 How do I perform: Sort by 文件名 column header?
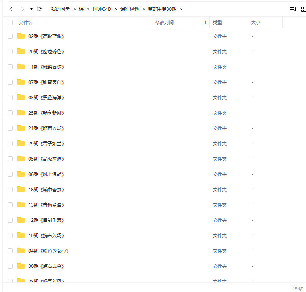click(x=26, y=23)
